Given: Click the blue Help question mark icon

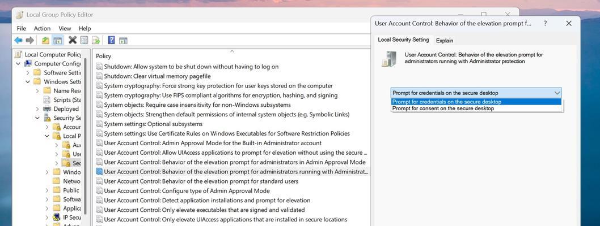Looking at the screenshot, I should tap(111, 40).
